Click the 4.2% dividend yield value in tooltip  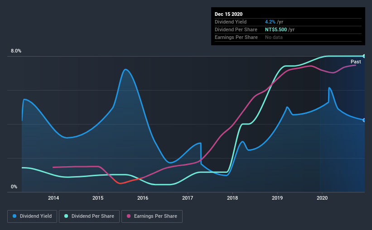tap(270, 22)
